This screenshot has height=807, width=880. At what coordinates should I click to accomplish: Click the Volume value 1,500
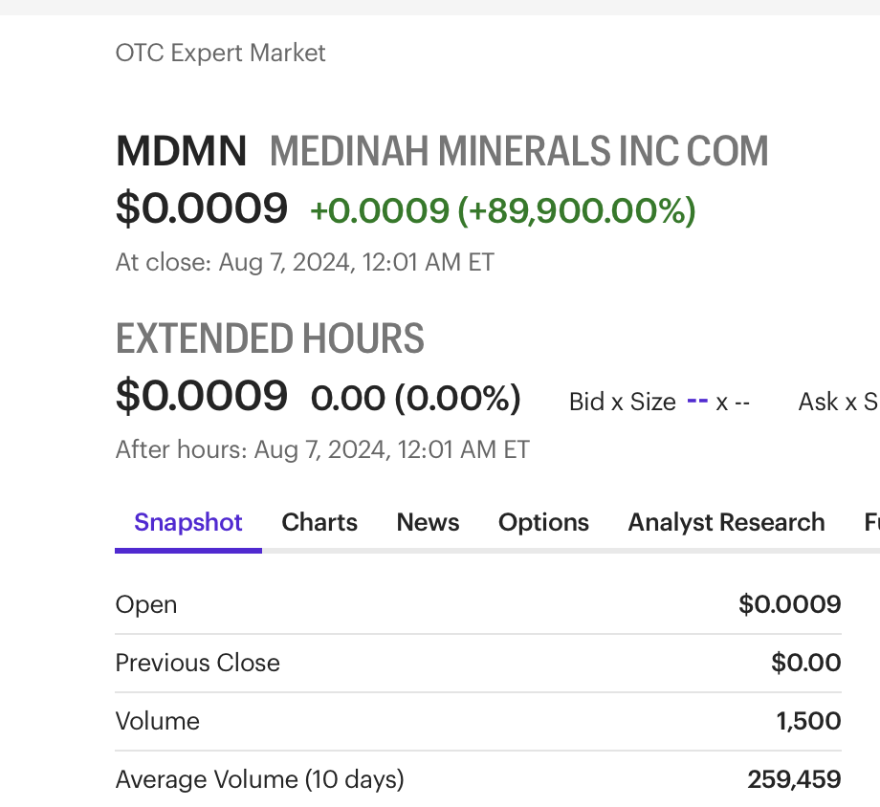click(x=808, y=721)
